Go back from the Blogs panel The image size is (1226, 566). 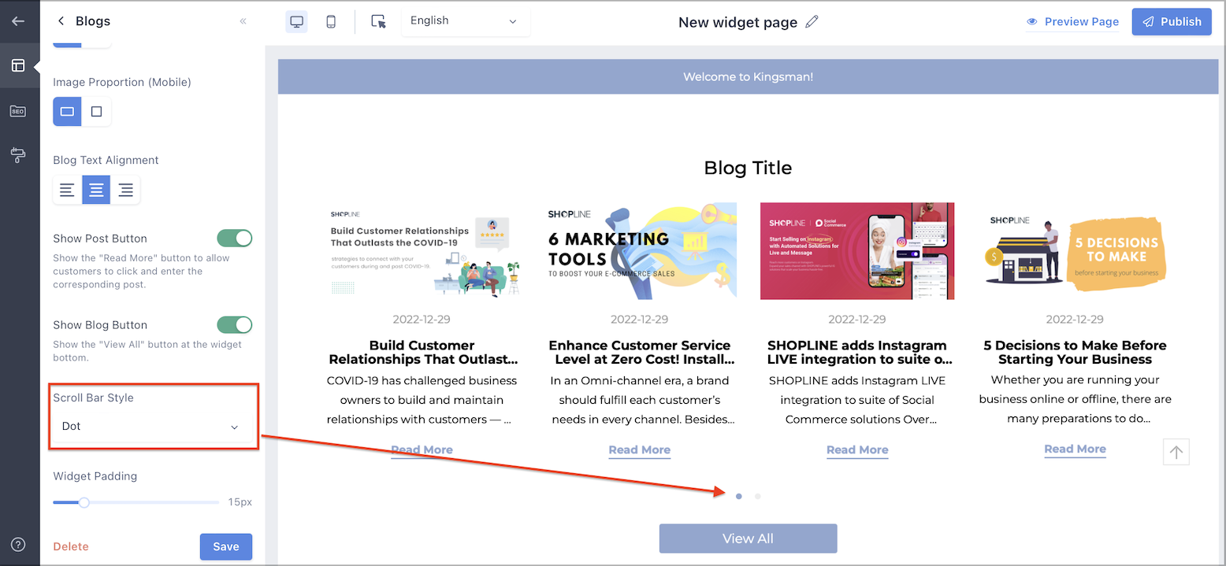tap(61, 21)
